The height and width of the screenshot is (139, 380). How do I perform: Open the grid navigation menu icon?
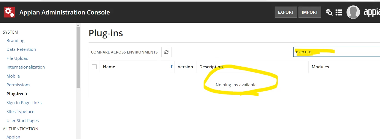[x=339, y=12]
